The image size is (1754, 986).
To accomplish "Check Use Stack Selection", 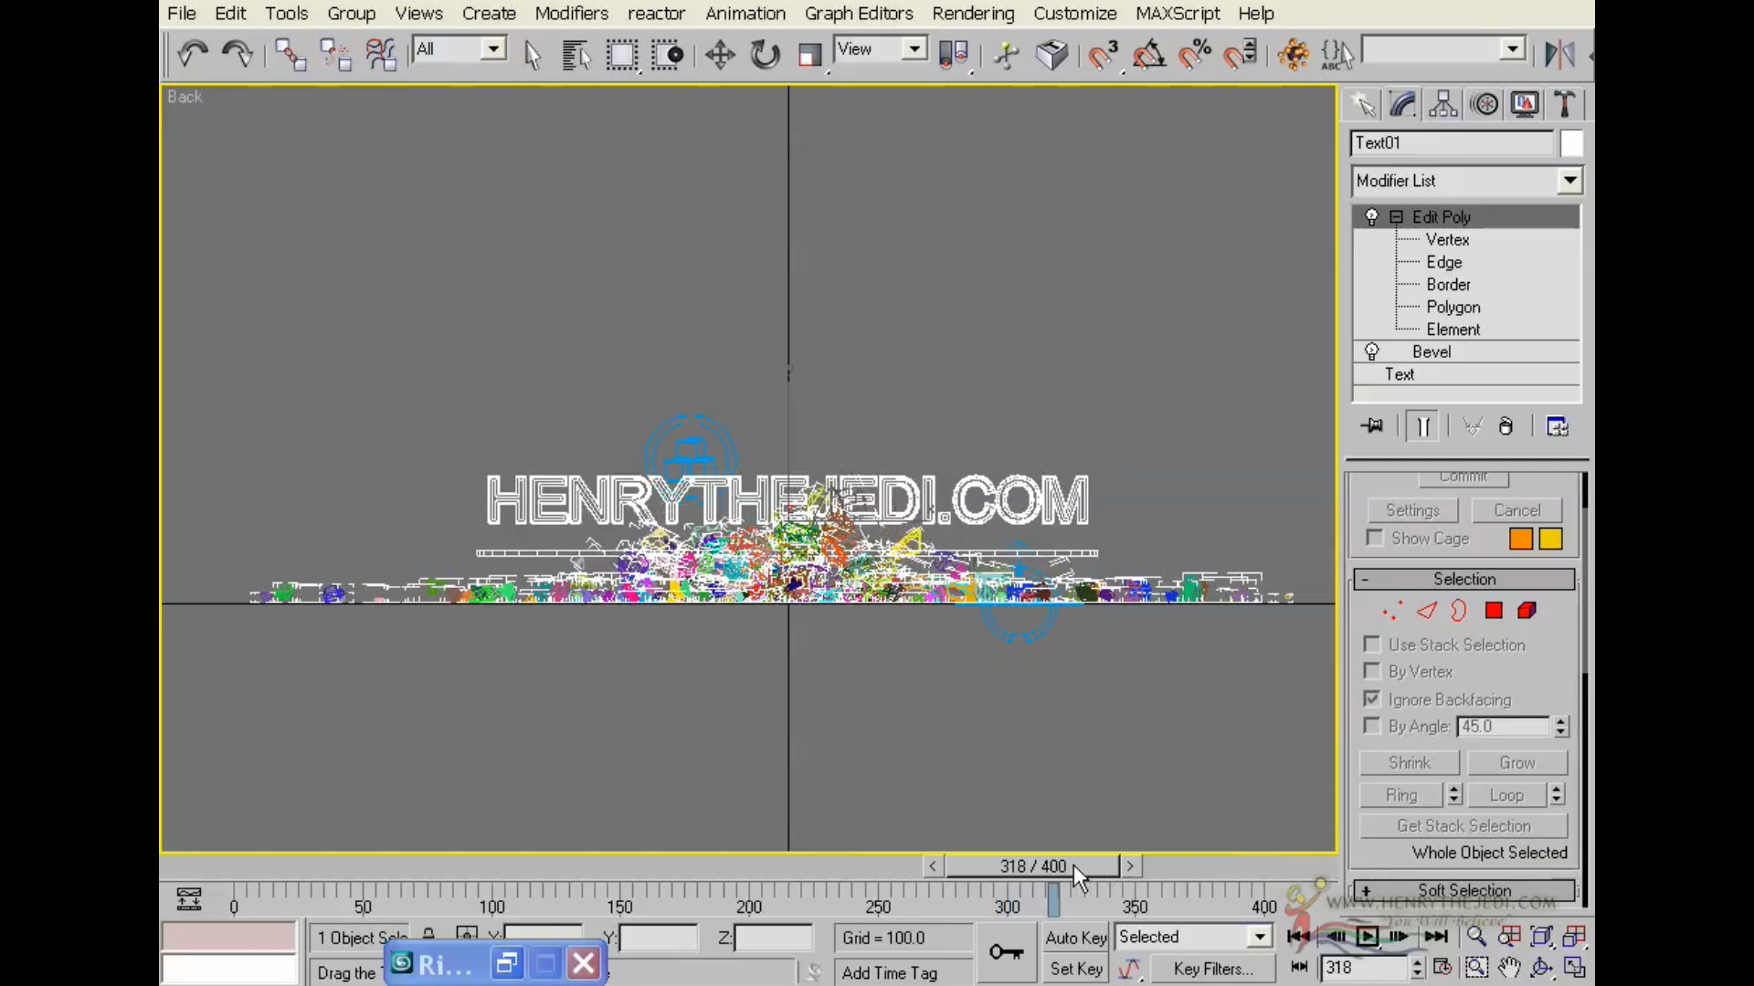I will (x=1371, y=645).
